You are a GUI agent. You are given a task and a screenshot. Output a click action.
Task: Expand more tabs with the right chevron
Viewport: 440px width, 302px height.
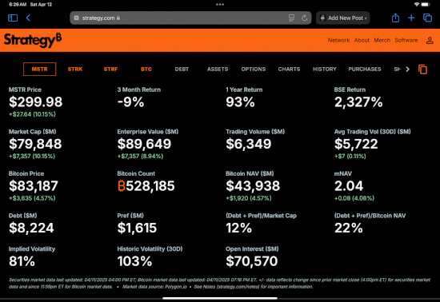408,70
